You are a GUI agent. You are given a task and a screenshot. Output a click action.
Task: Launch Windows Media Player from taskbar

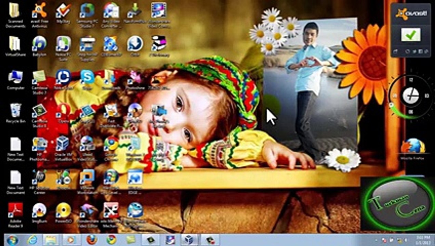71,240
